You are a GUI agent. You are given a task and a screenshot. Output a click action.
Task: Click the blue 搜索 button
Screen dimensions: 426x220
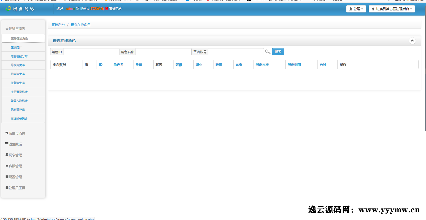pos(278,52)
